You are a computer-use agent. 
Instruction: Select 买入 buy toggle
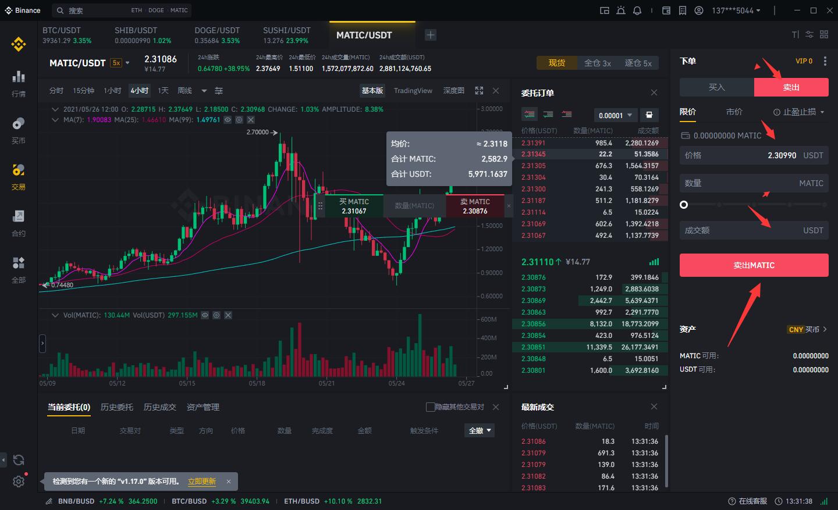tap(717, 87)
